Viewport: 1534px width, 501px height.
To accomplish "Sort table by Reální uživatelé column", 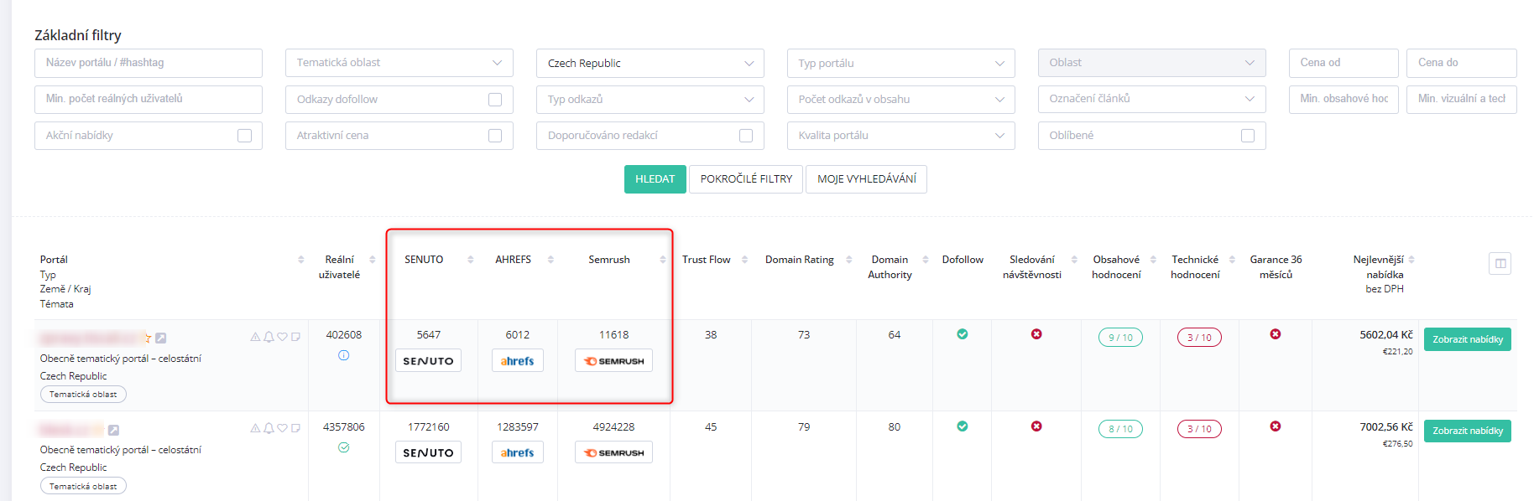I will coord(373,260).
